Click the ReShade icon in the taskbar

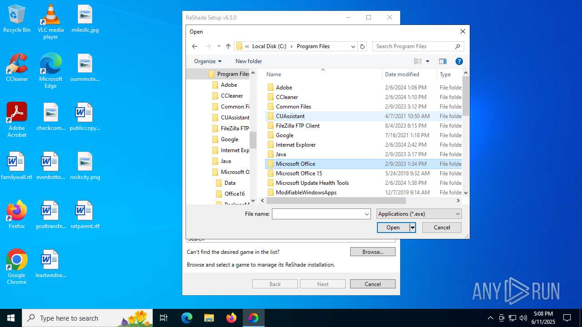pos(253,318)
